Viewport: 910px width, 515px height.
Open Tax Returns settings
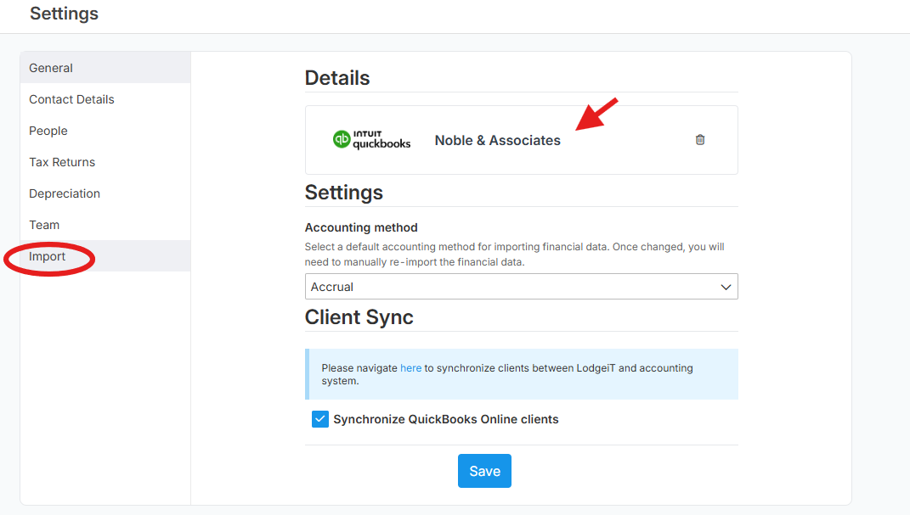pyautogui.click(x=105, y=161)
